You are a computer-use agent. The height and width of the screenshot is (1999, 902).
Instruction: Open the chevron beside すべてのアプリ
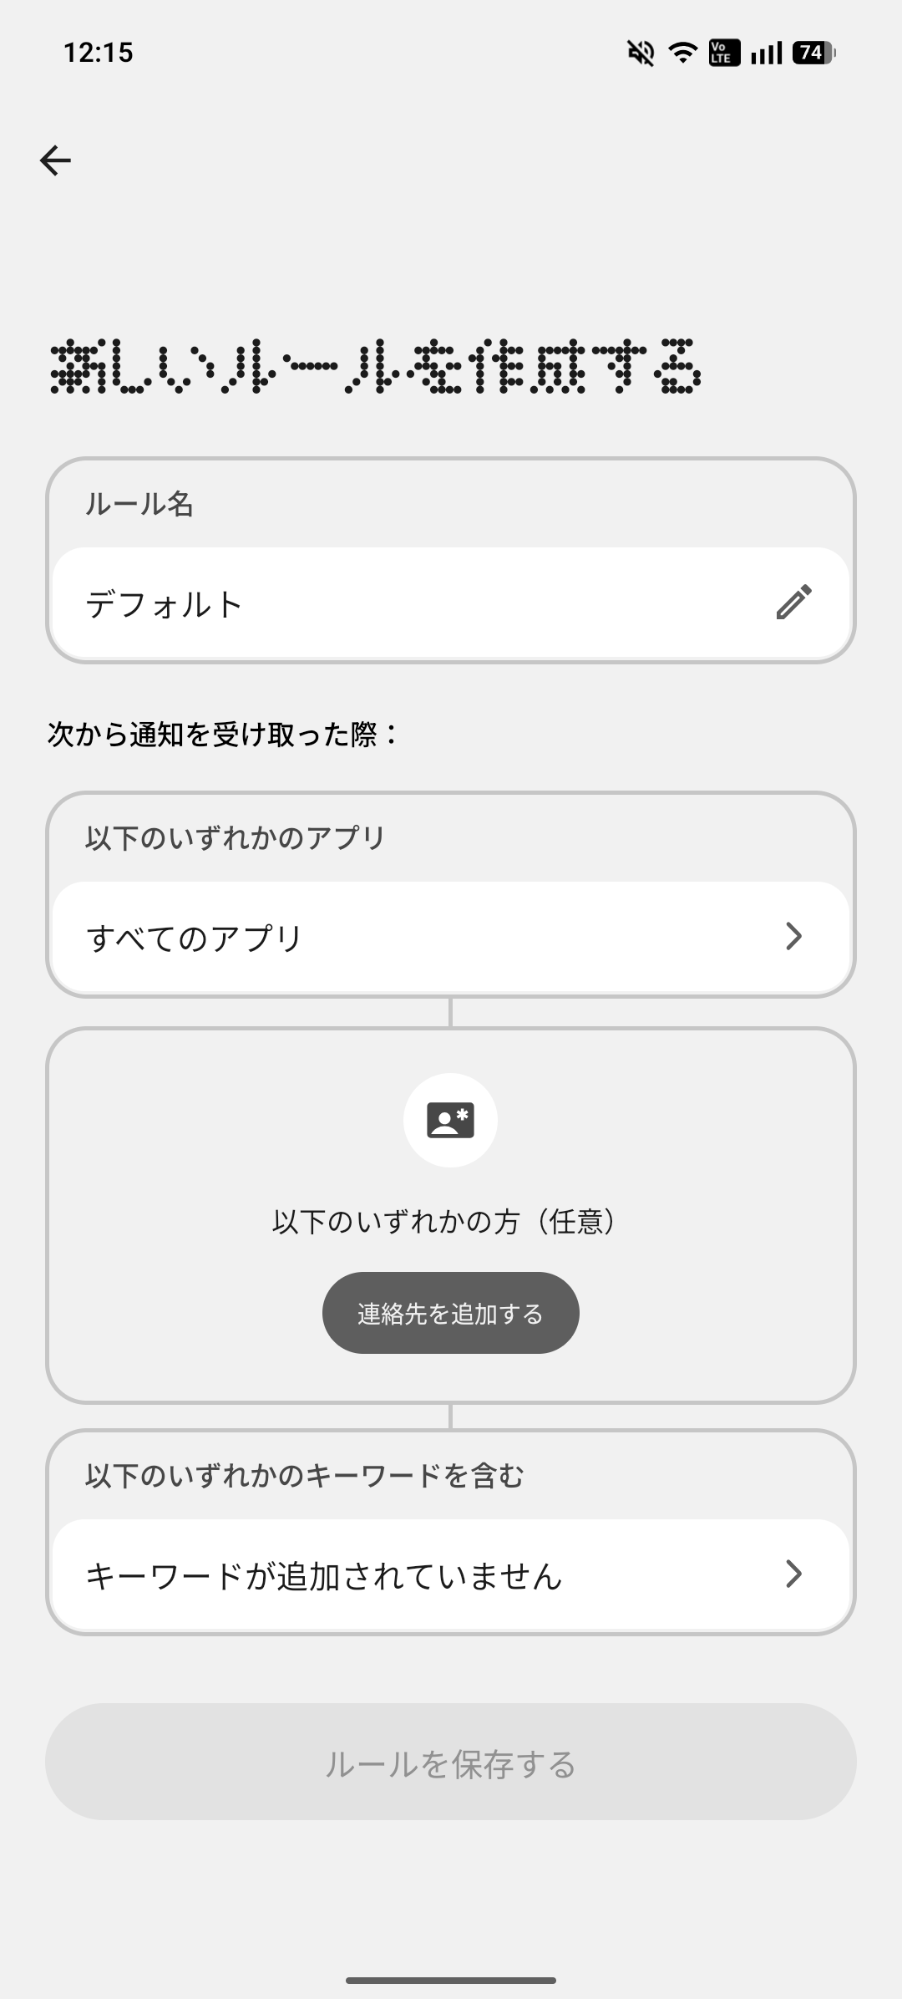click(793, 937)
